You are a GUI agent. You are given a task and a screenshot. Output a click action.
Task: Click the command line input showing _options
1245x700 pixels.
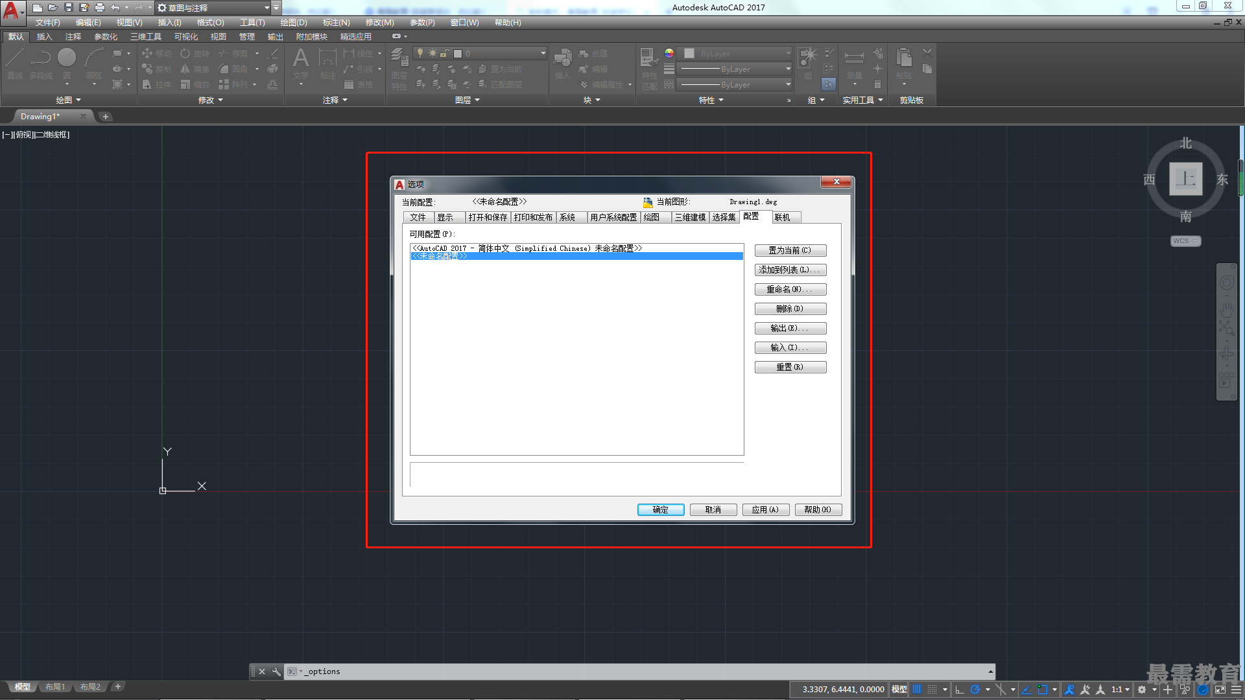coord(639,671)
